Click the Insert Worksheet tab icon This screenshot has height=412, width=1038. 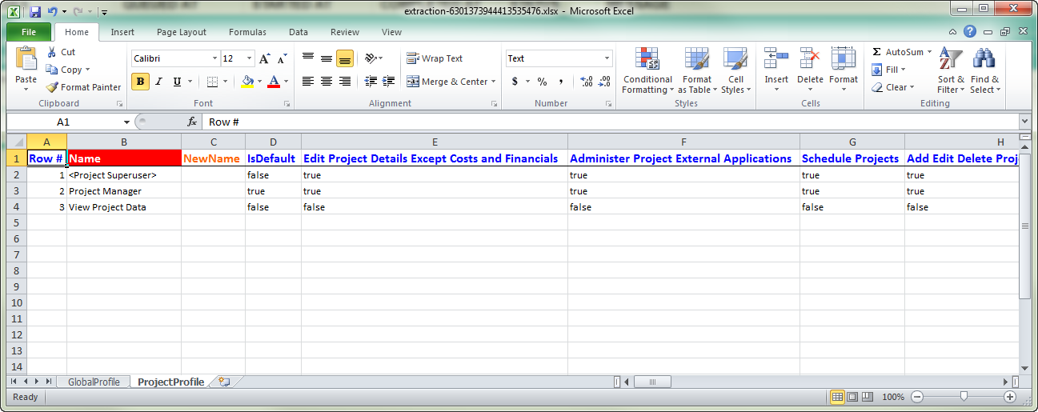coord(224,382)
